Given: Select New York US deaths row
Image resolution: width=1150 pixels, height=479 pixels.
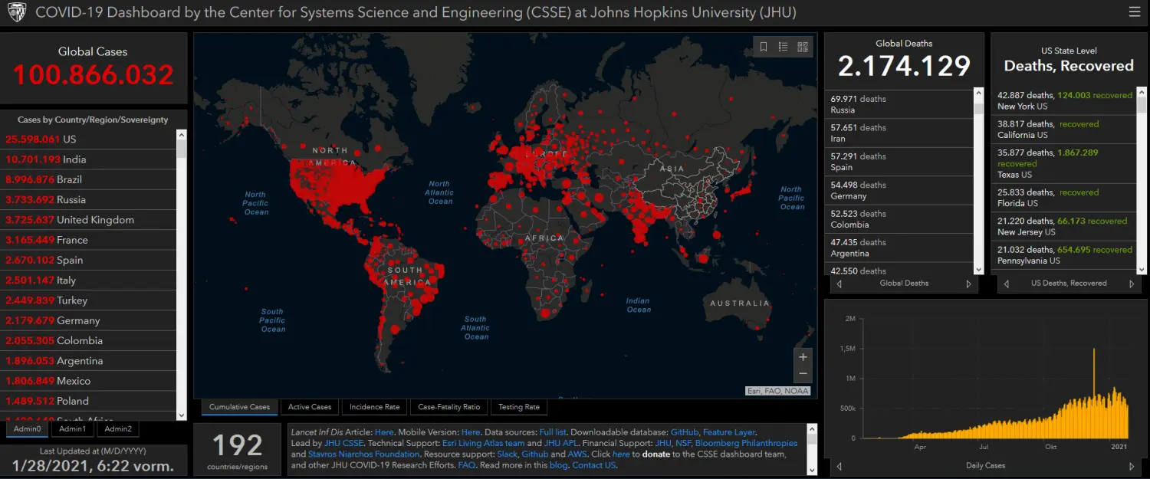Looking at the screenshot, I should [1065, 101].
